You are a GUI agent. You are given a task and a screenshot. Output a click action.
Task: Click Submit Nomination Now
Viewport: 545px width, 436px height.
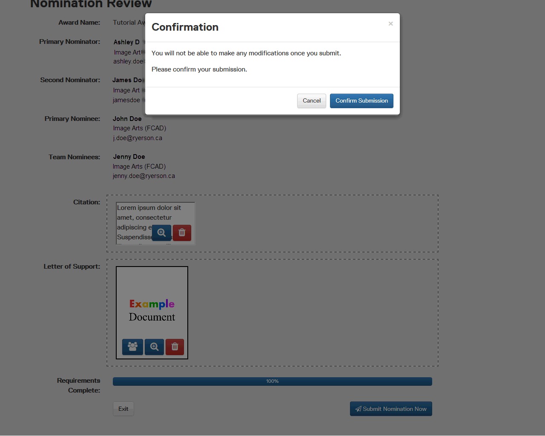(x=391, y=409)
